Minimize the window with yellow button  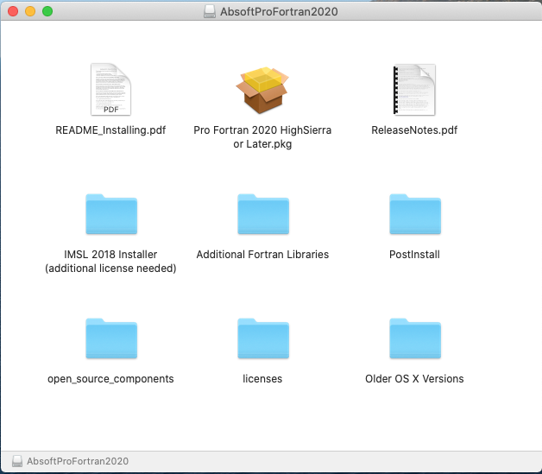[x=30, y=11]
